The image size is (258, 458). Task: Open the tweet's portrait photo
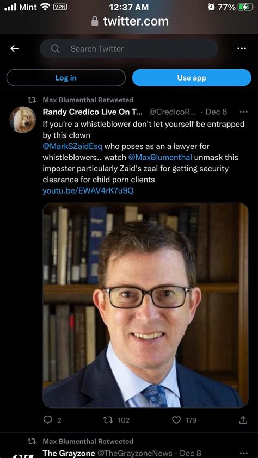tap(145, 305)
